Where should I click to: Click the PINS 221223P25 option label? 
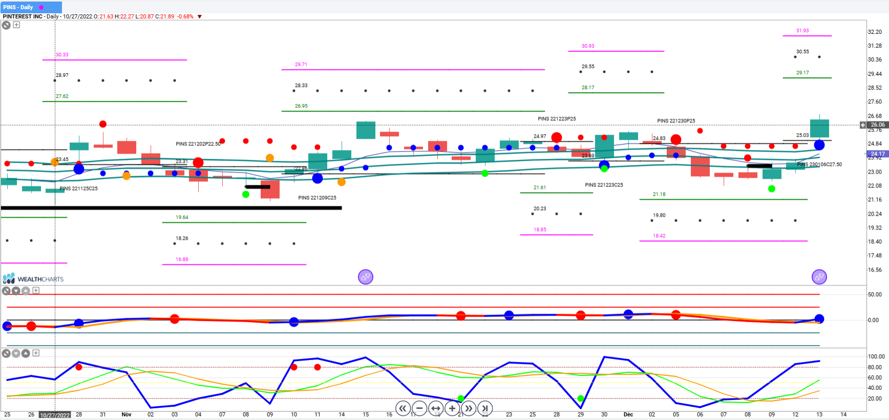[557, 119]
